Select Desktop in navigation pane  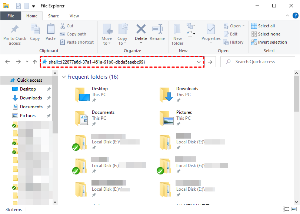point(28,89)
